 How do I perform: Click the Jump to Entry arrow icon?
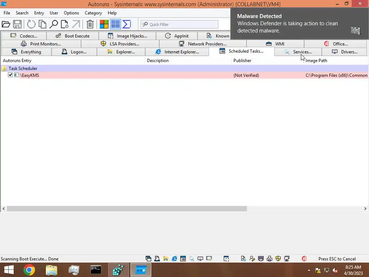click(x=76, y=24)
